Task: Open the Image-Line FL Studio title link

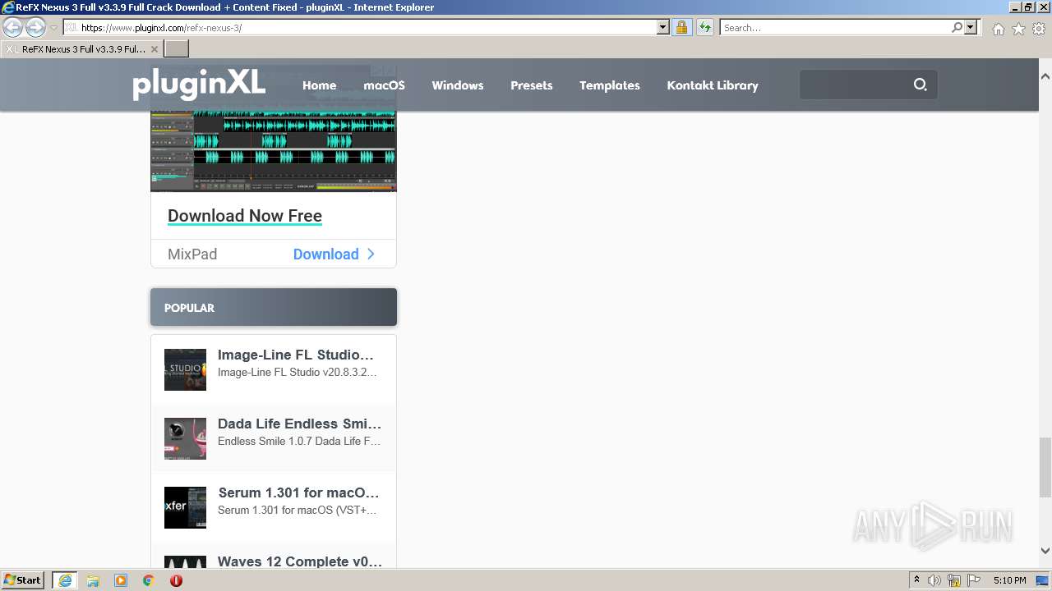Action: [296, 355]
